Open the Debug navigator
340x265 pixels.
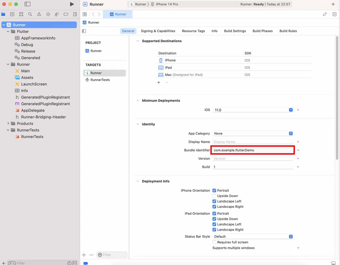tap(57, 14)
